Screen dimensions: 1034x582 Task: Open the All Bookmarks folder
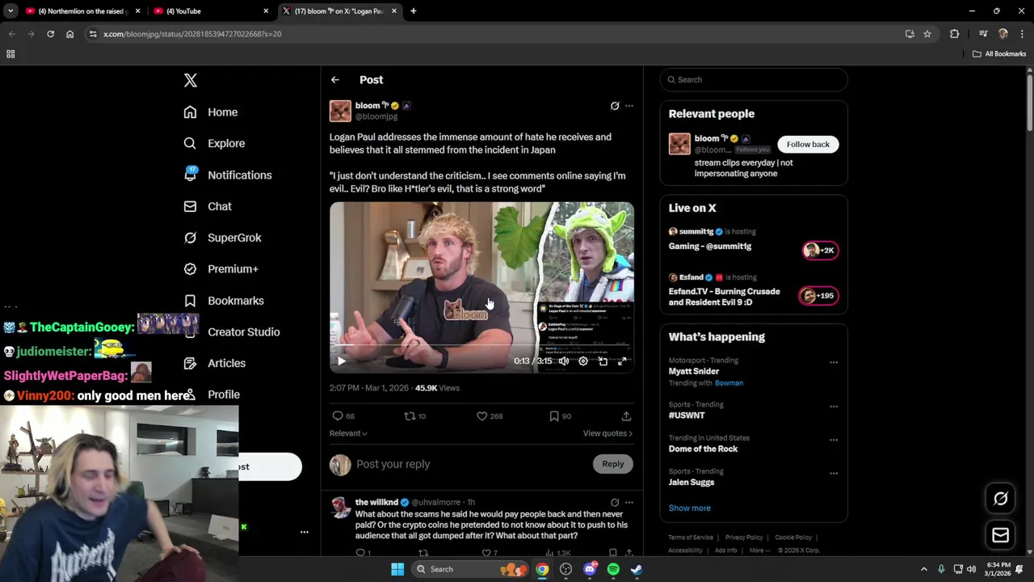pyautogui.click(x=999, y=54)
